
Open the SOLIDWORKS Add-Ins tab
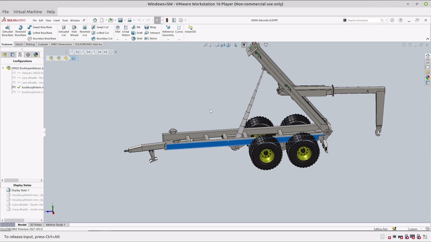[x=89, y=44]
